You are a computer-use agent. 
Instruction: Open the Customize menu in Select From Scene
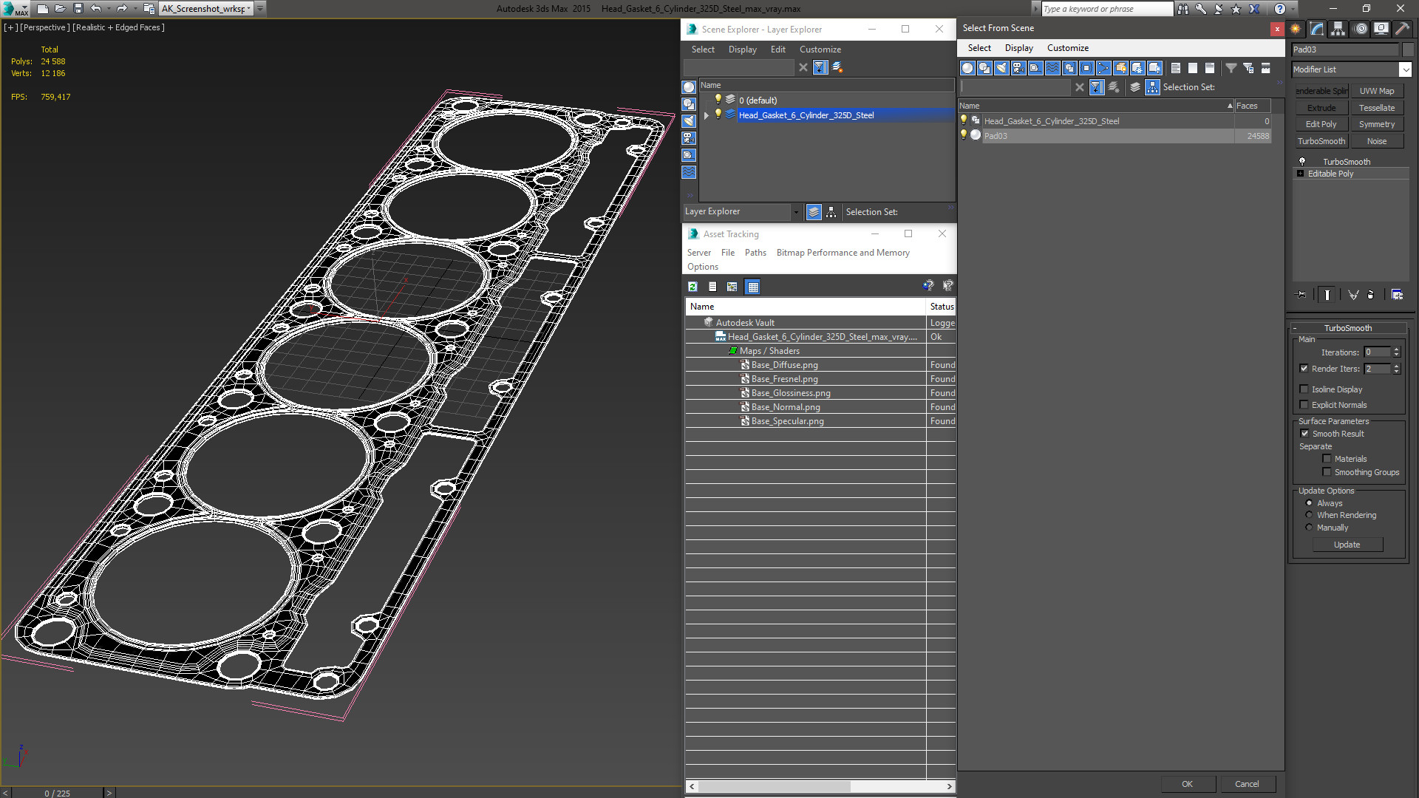coord(1067,48)
